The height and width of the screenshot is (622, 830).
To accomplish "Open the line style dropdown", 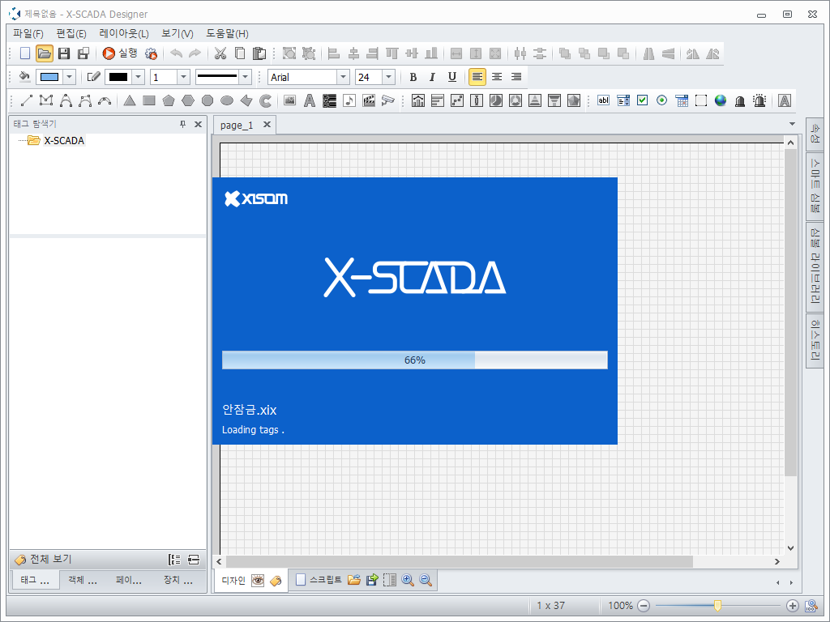I will click(245, 77).
